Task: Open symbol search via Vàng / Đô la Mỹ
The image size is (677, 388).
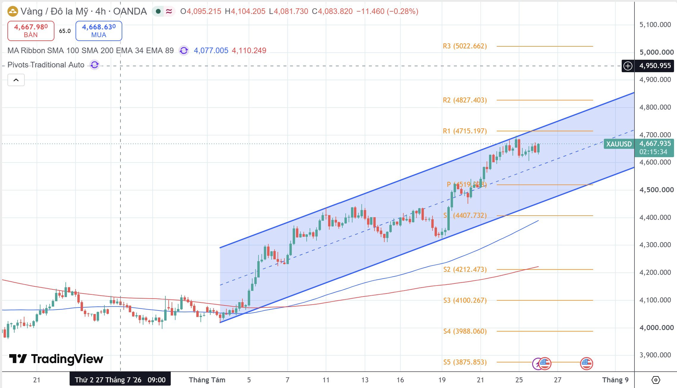Action: coord(54,11)
